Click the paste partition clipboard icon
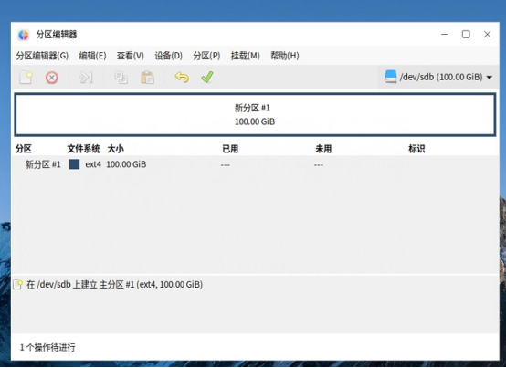This screenshot has height=368, width=506. tap(147, 78)
